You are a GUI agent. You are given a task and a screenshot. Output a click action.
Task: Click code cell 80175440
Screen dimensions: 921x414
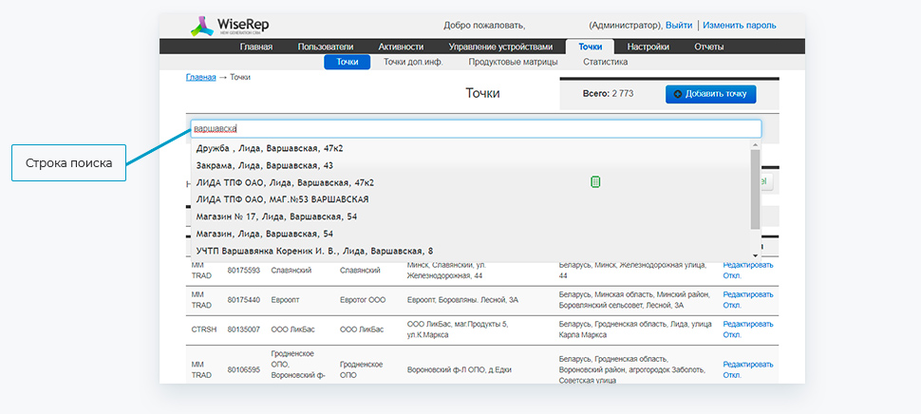point(244,300)
